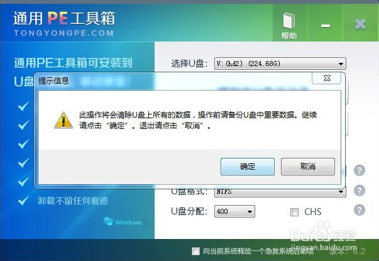Click the warning triangle icon in dialog
The width and height of the screenshot is (379, 261).
pyautogui.click(x=63, y=120)
